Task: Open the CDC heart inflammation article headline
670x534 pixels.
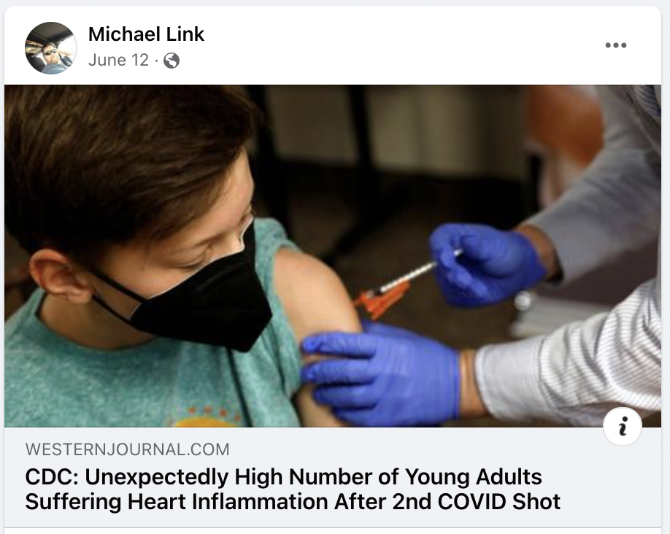Action: 293,489
